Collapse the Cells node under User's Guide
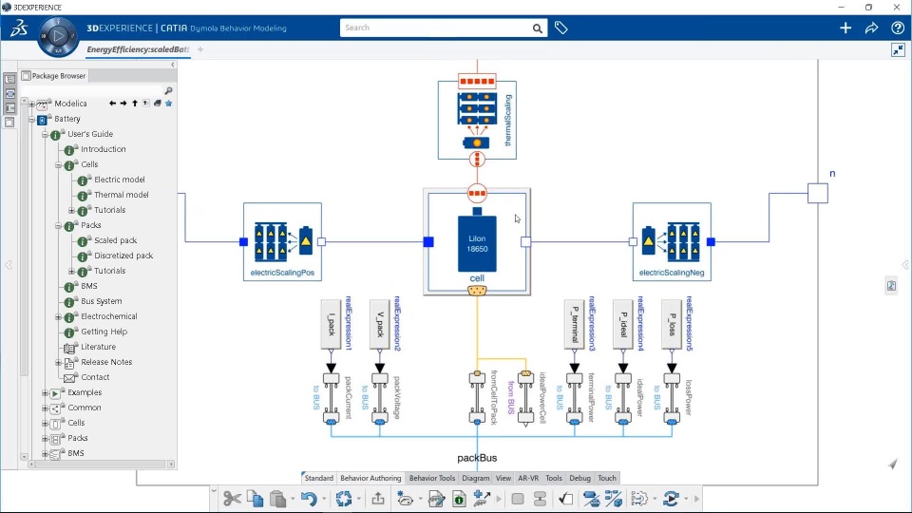The image size is (912, 513). (58, 165)
